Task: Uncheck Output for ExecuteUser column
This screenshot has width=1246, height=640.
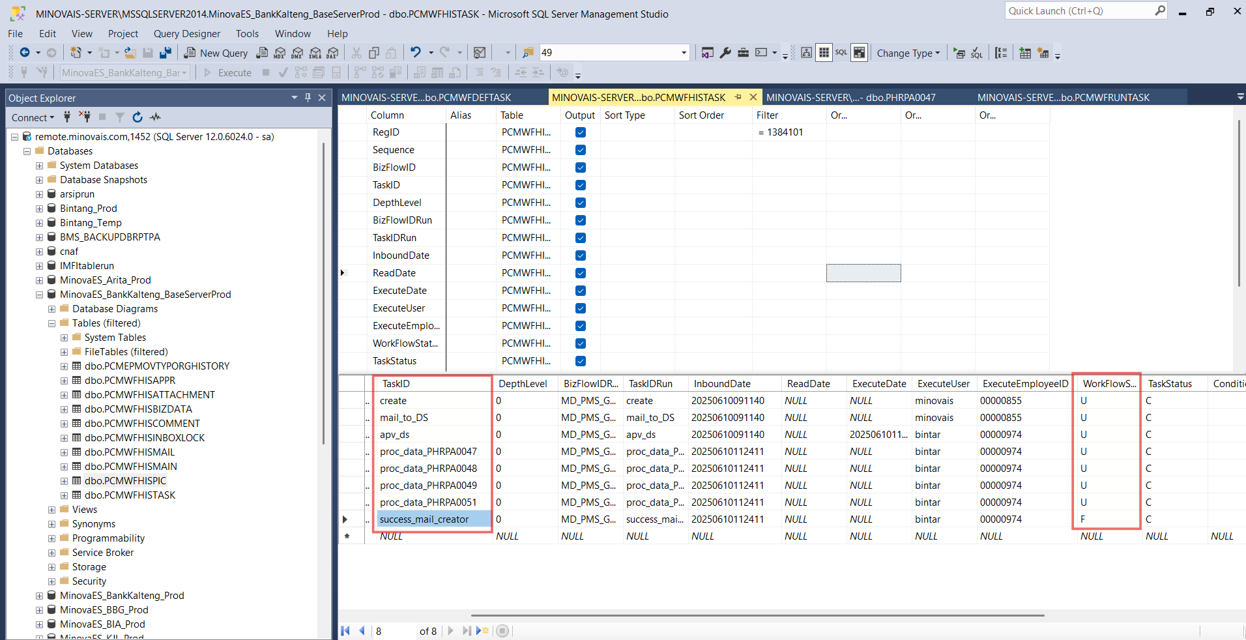Action: pyautogui.click(x=581, y=308)
